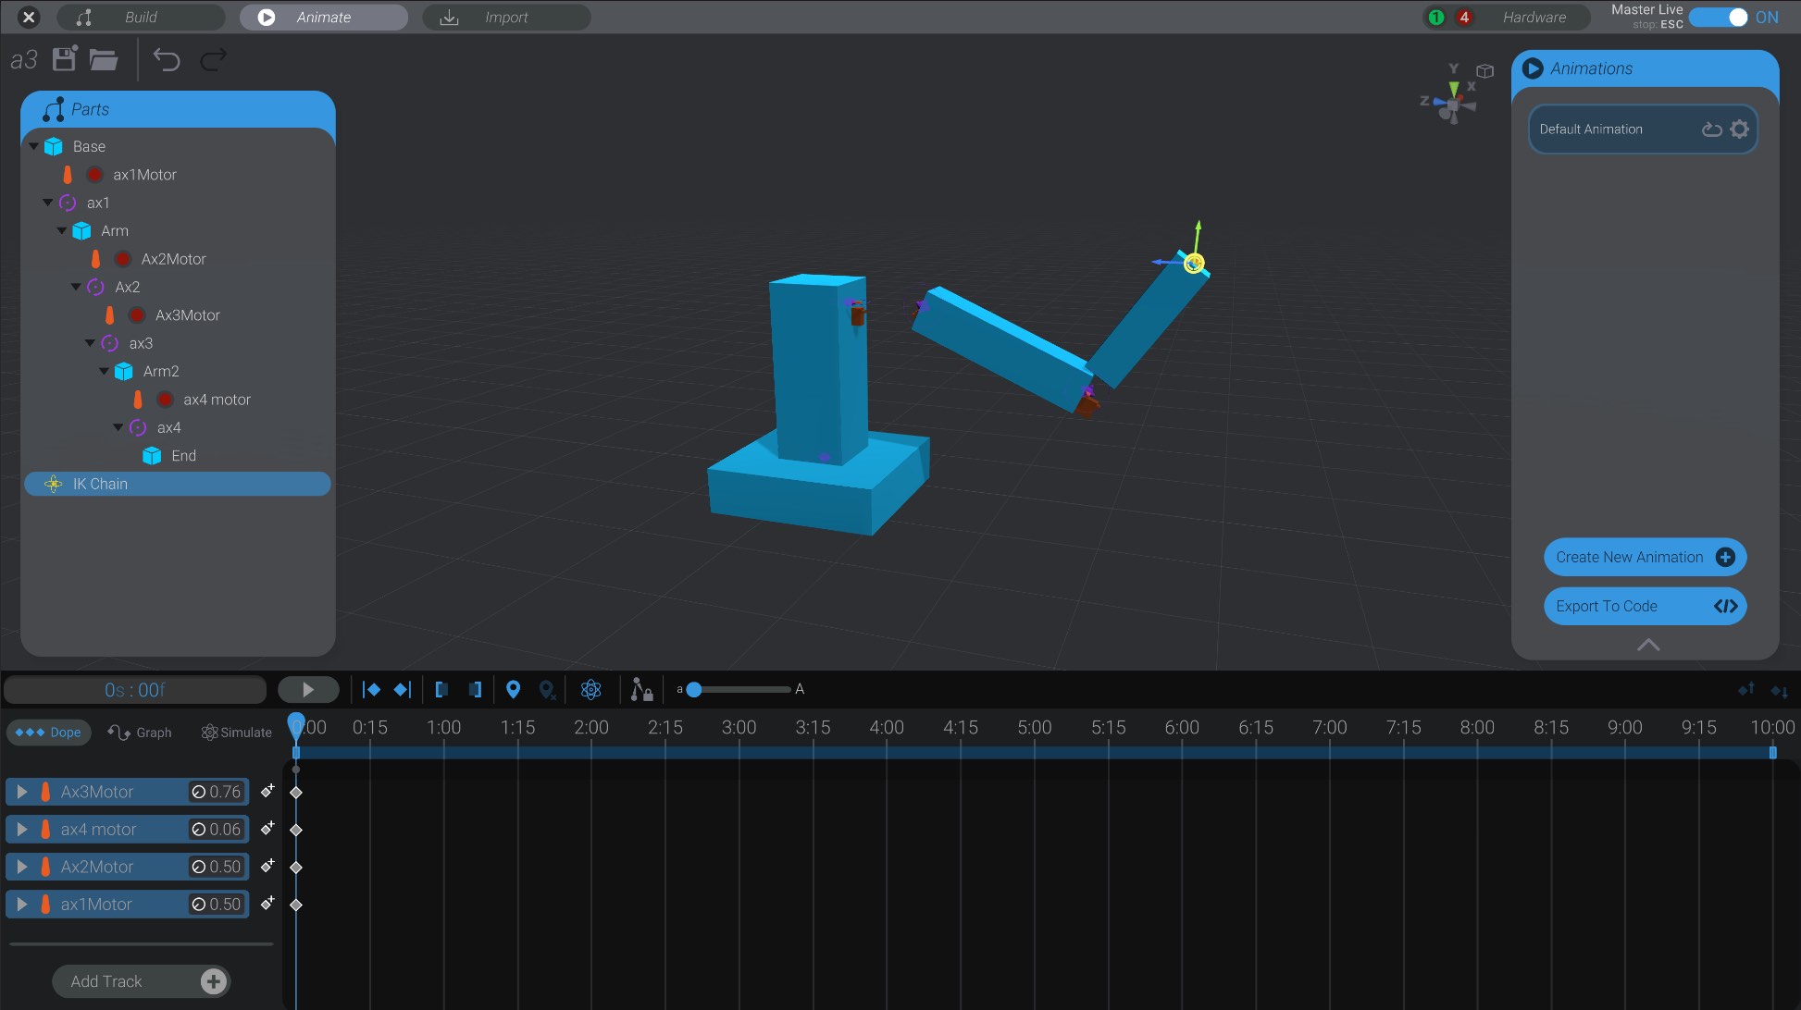The height and width of the screenshot is (1010, 1801).
Task: Click the loop icon on Default Animation
Action: (x=1711, y=129)
